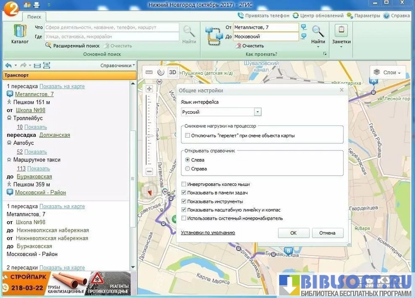Click the compass on the map

[150, 192]
